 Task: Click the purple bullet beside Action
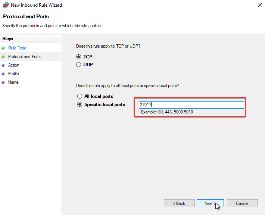(x=3, y=65)
